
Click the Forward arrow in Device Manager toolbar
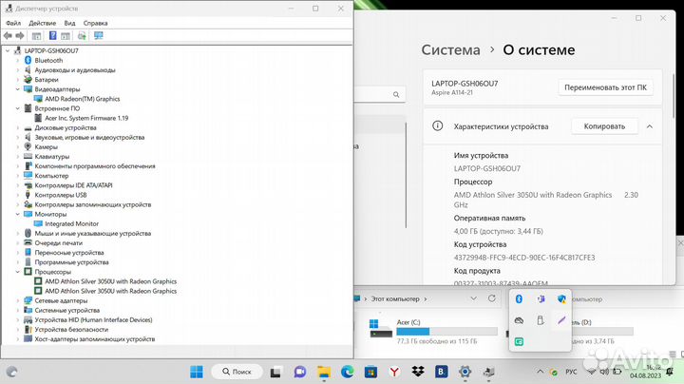pos(20,36)
